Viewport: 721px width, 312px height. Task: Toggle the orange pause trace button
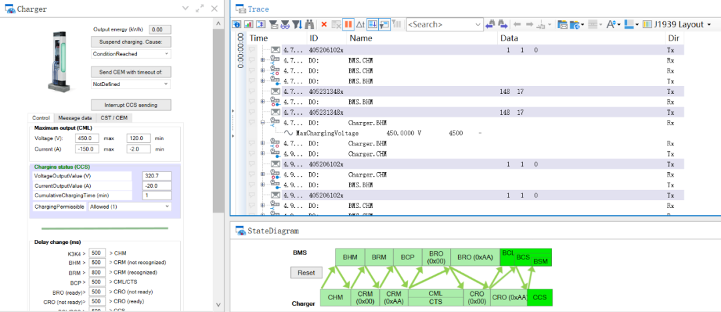click(x=348, y=25)
